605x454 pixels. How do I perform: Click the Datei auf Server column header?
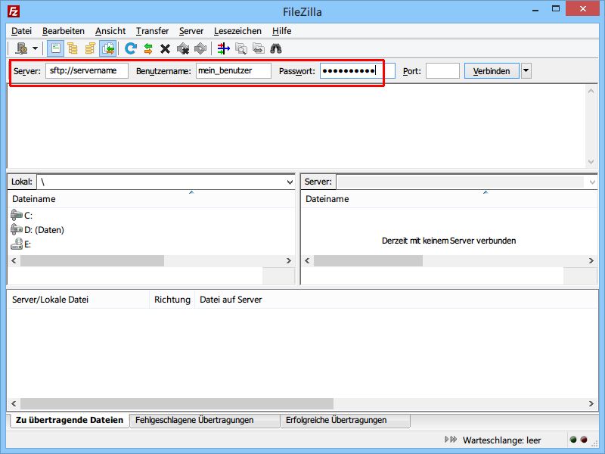click(x=231, y=300)
